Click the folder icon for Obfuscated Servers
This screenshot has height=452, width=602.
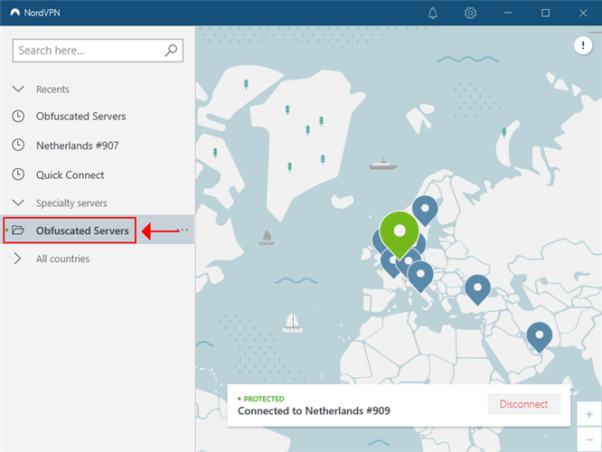tap(18, 231)
